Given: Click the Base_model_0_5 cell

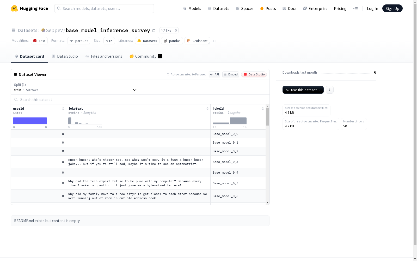Looking at the screenshot, I should pyautogui.click(x=238, y=183).
